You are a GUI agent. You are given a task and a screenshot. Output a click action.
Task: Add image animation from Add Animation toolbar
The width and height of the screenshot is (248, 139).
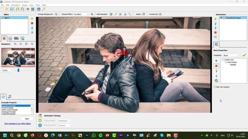[x=111, y=14]
